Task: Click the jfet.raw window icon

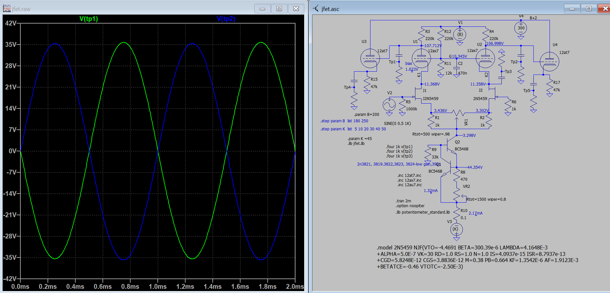Action: tap(7, 9)
